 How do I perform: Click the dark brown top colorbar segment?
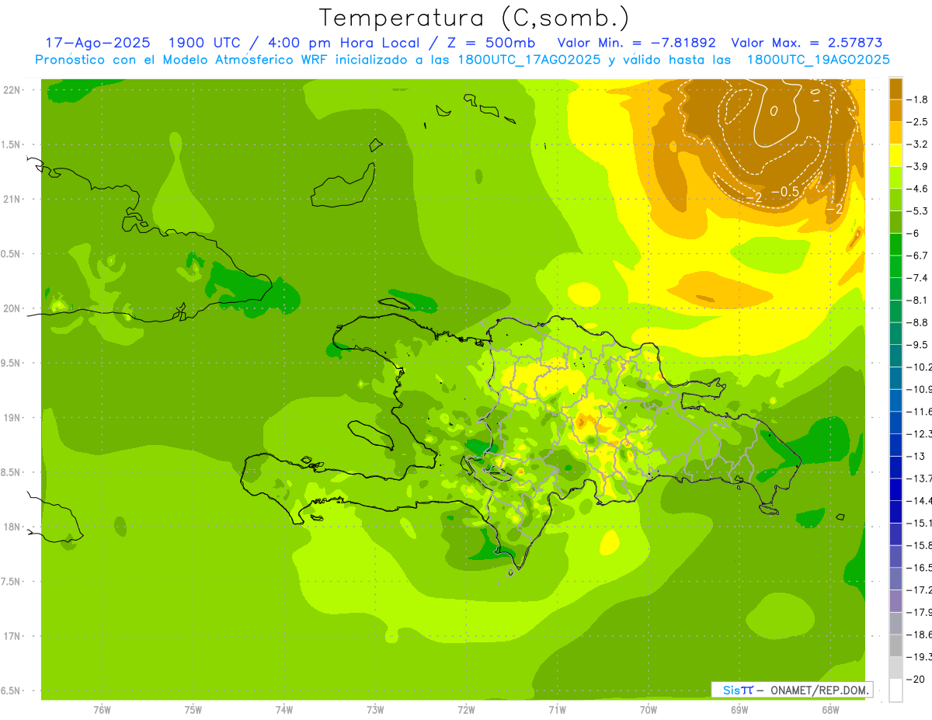click(895, 88)
